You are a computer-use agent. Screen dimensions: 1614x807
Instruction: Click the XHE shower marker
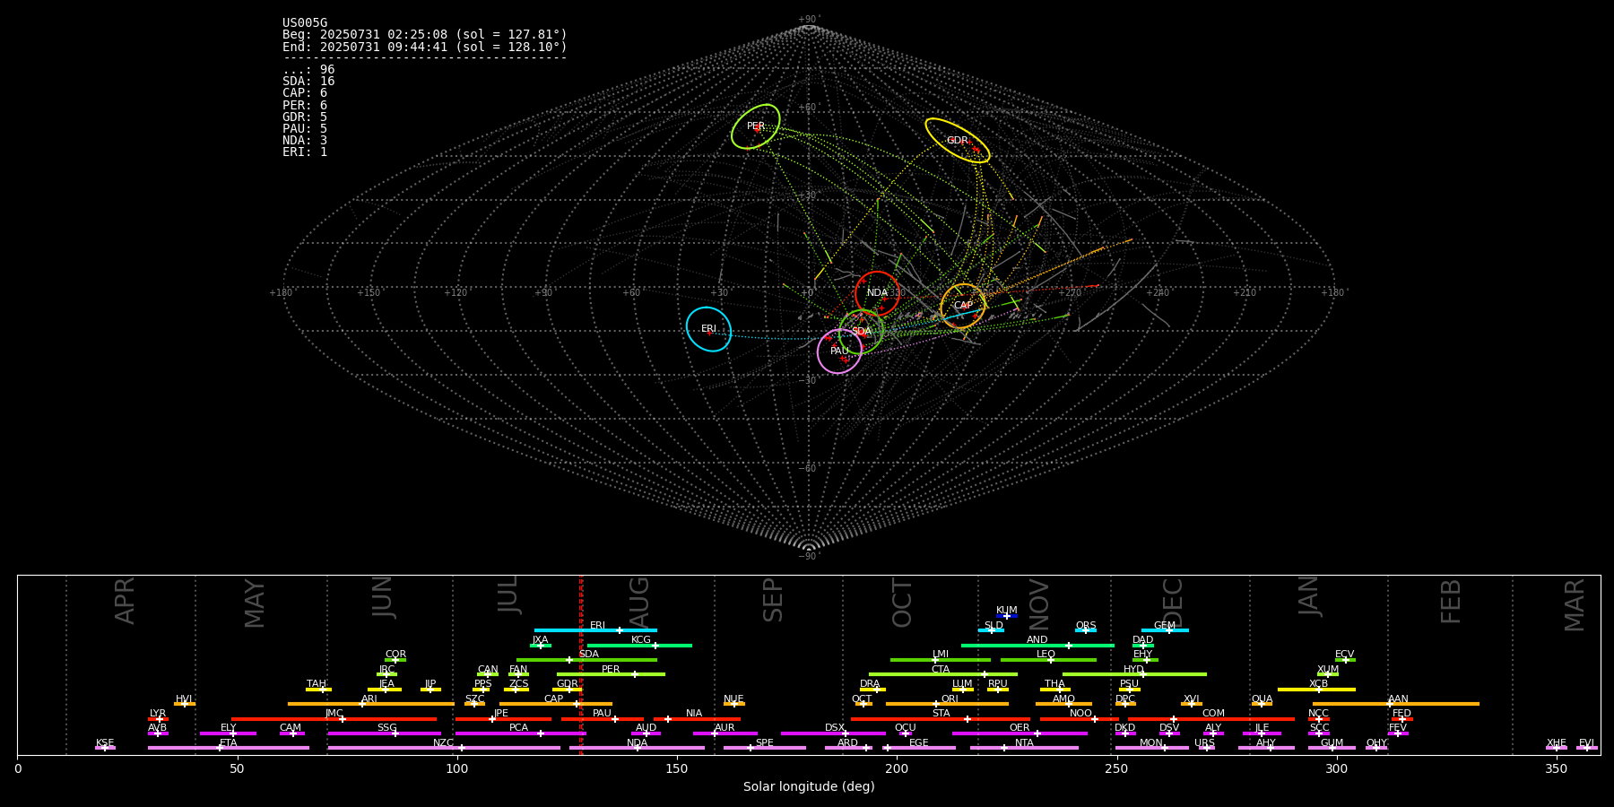click(x=1557, y=748)
